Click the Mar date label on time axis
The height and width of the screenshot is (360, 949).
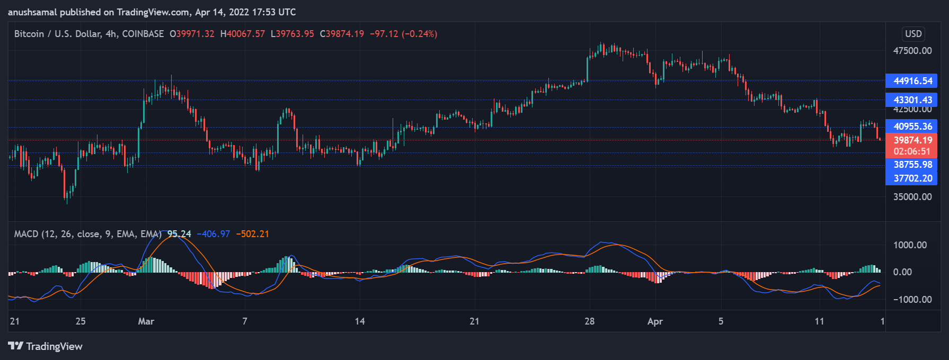146,321
